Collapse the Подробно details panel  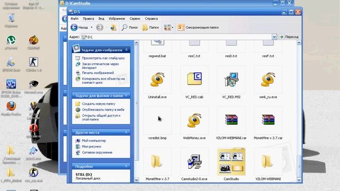(x=126, y=166)
